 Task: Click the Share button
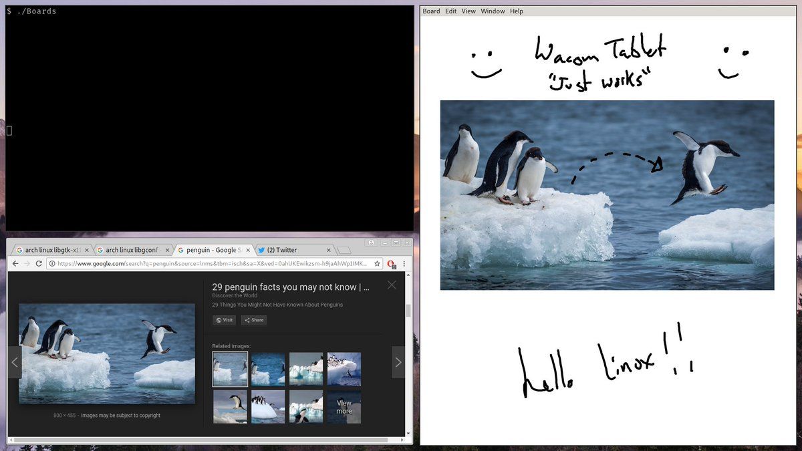[254, 320]
